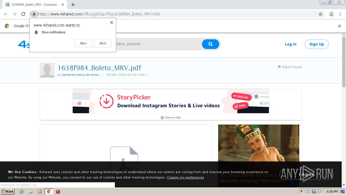This screenshot has height=195, width=346.
Task: Open a new tab with plus button
Action: tap(73, 5)
